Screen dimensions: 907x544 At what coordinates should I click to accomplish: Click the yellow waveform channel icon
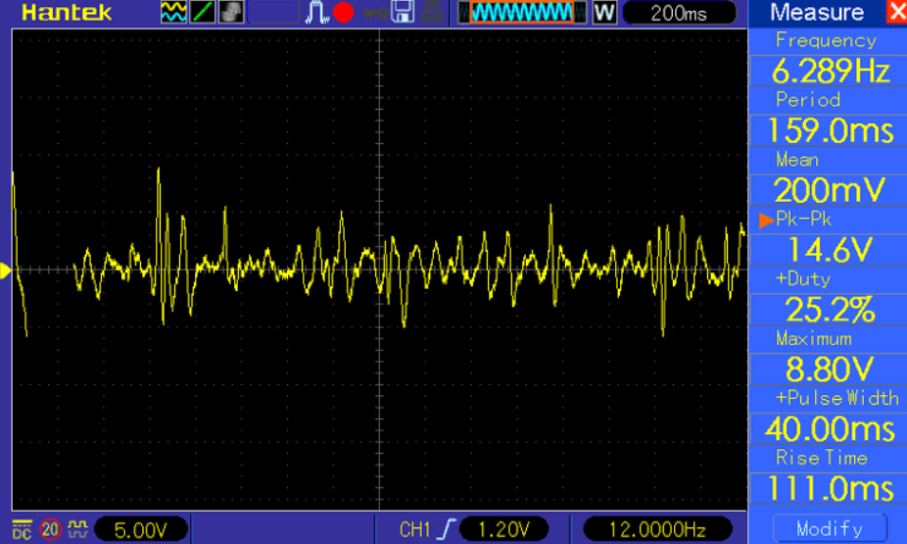pos(172,13)
